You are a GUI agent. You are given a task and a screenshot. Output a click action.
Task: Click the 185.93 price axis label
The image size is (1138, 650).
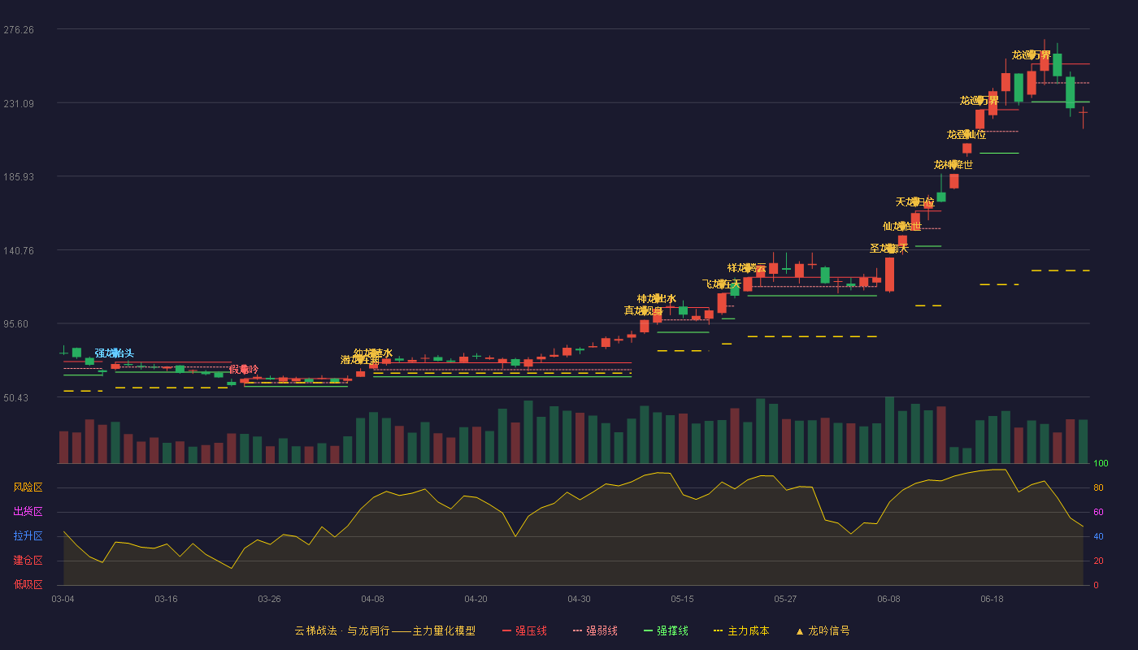click(19, 176)
